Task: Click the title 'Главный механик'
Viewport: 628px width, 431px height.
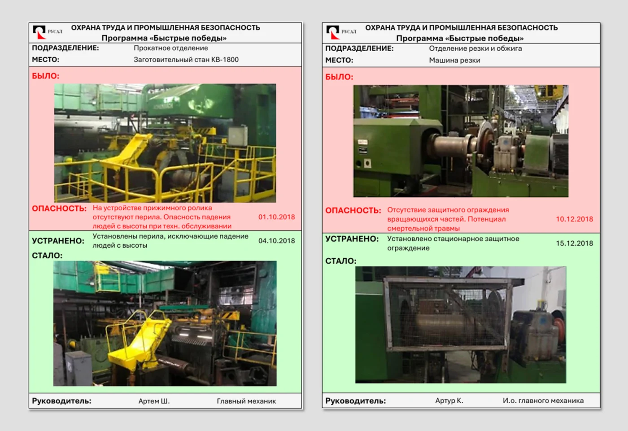Action: [x=246, y=401]
